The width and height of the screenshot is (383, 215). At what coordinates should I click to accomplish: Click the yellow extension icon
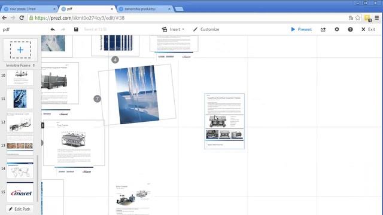(367, 18)
